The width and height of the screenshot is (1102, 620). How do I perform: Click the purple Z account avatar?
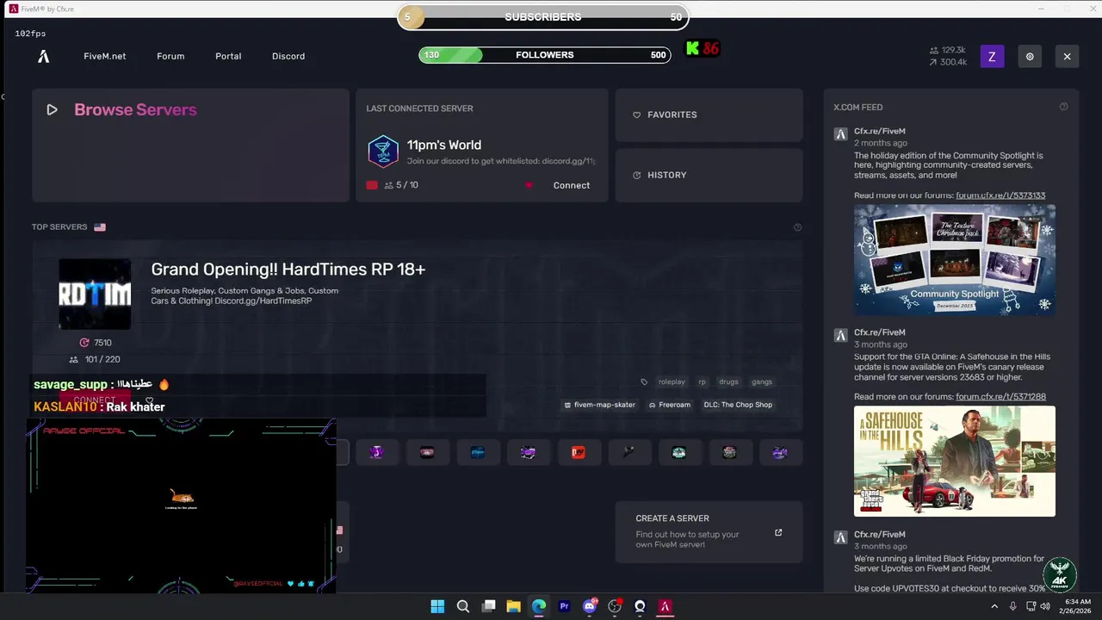pyautogui.click(x=992, y=57)
